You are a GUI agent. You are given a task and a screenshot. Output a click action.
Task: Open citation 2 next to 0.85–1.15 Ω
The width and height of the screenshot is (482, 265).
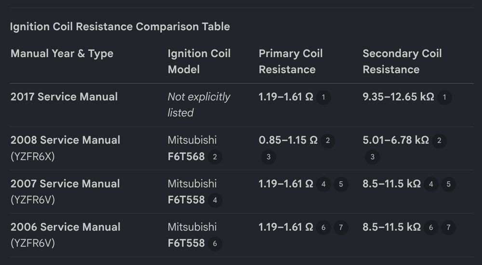[x=328, y=141]
